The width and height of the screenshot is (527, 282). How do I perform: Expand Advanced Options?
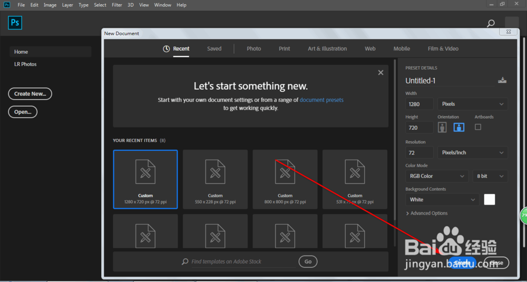427,213
